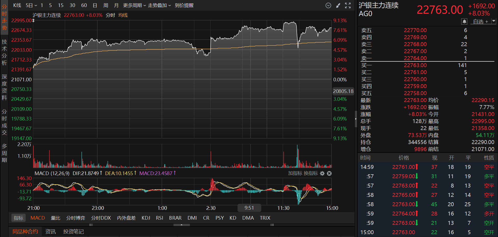Collapse the right quote panel arrow
Viewport: 498px width, 237px height.
point(356,119)
